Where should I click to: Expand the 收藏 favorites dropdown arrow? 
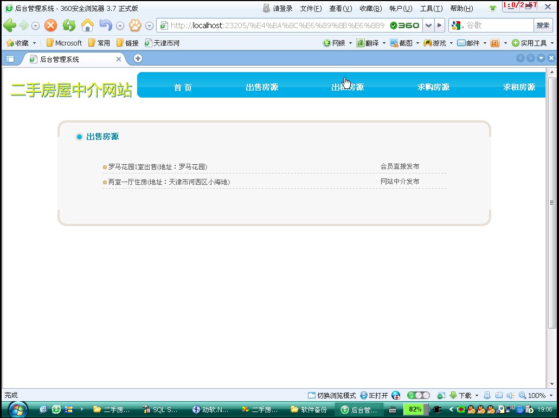pyautogui.click(x=34, y=43)
